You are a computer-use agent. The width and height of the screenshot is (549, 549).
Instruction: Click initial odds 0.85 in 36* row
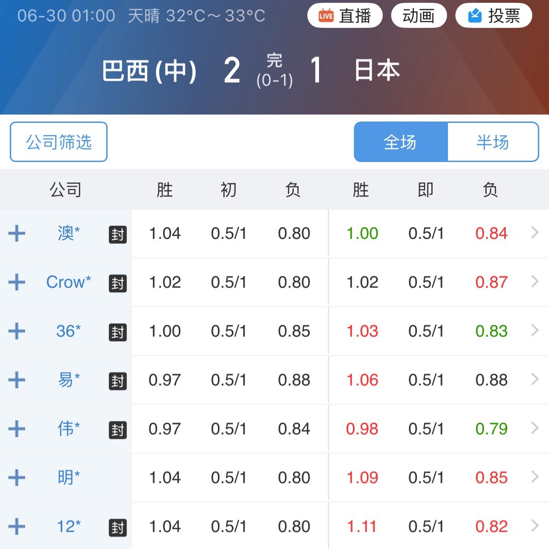click(294, 331)
